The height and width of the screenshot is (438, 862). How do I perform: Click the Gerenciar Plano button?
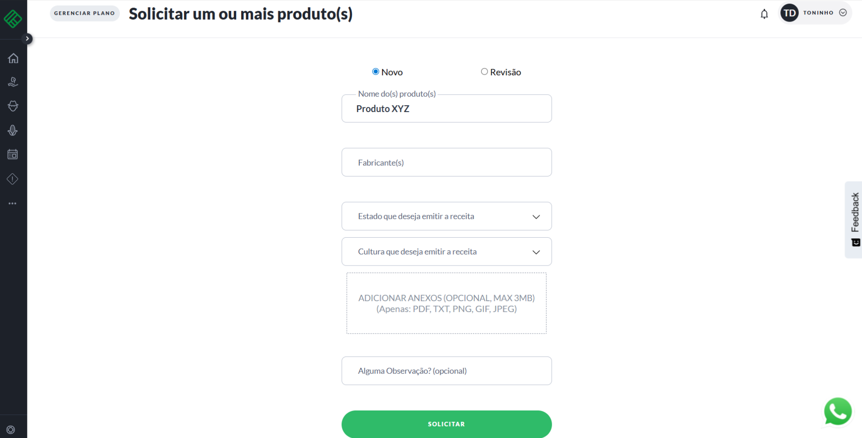pyautogui.click(x=84, y=14)
